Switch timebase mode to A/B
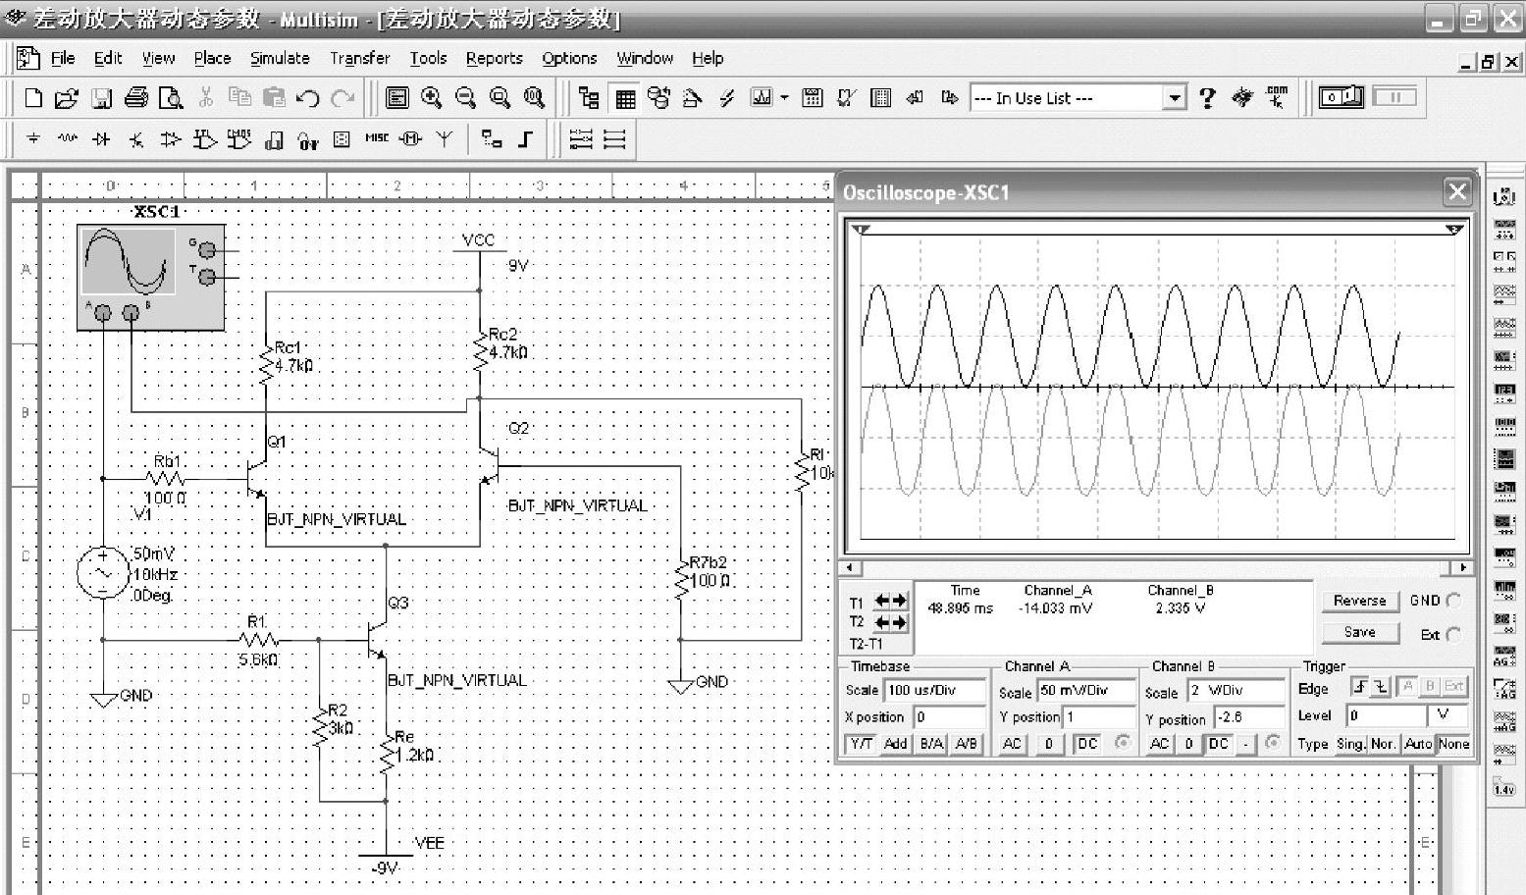1526x895 pixels. [x=966, y=744]
